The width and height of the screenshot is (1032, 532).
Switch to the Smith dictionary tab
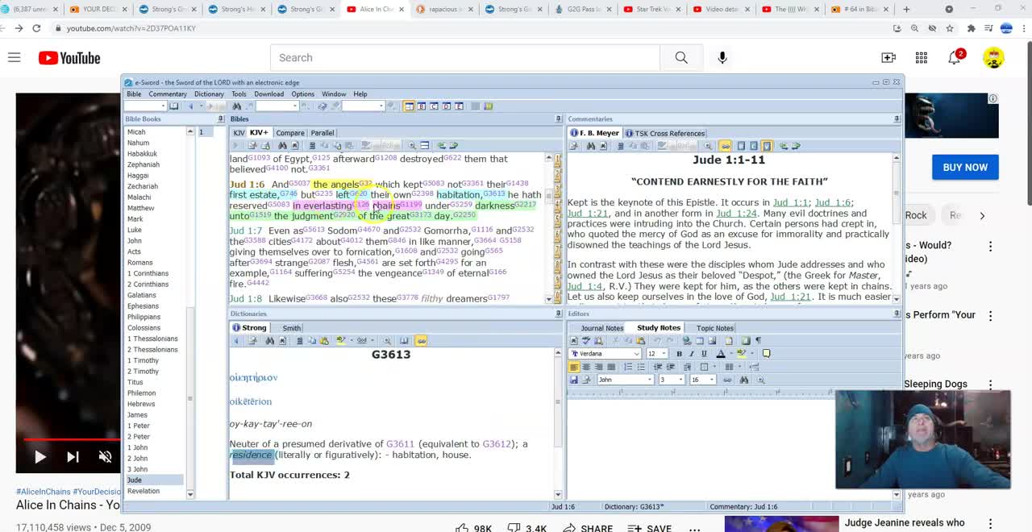(291, 328)
